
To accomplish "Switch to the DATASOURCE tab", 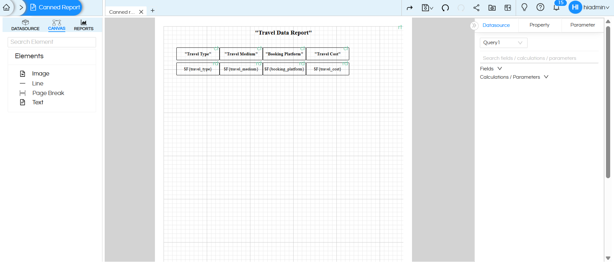I will 25,25.
